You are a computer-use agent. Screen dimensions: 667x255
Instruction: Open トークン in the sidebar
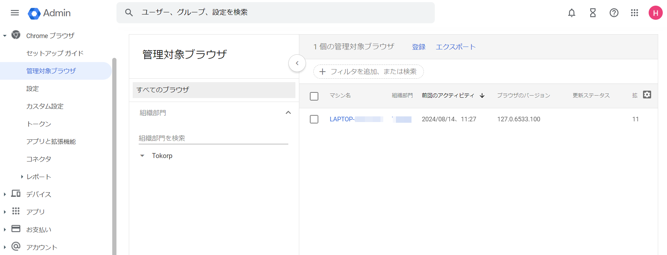pyautogui.click(x=39, y=124)
